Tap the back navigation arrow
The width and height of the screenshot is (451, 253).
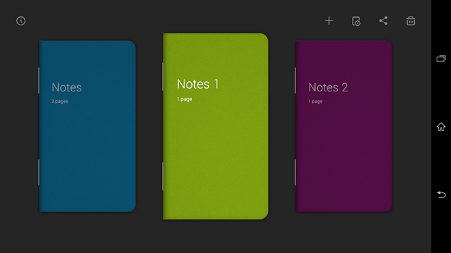[x=441, y=194]
